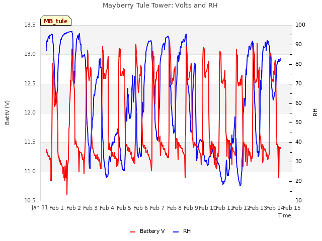Click the 50 right axis tick label

point(298,123)
